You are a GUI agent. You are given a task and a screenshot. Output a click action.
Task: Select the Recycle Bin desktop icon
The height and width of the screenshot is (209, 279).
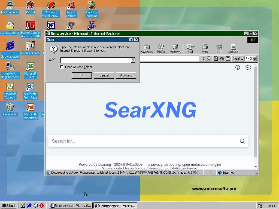click(x=10, y=109)
